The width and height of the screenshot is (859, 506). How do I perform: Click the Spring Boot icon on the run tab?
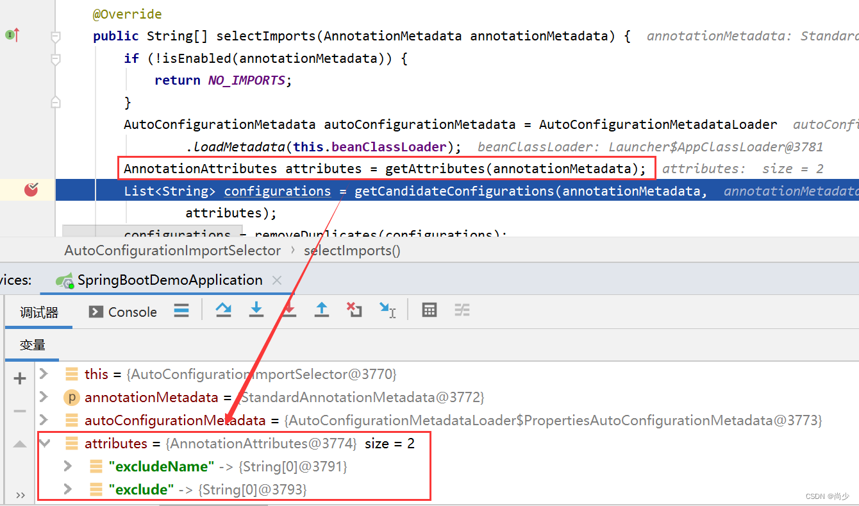pos(64,280)
